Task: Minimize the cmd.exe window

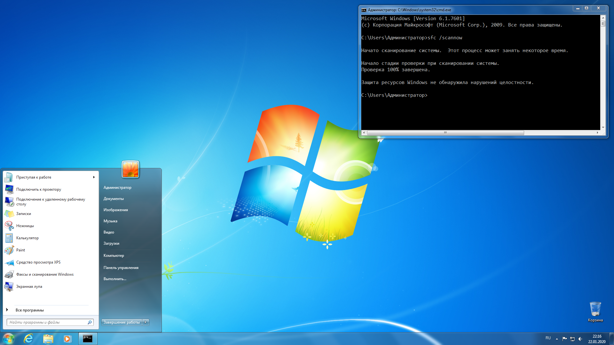Action: point(578,8)
